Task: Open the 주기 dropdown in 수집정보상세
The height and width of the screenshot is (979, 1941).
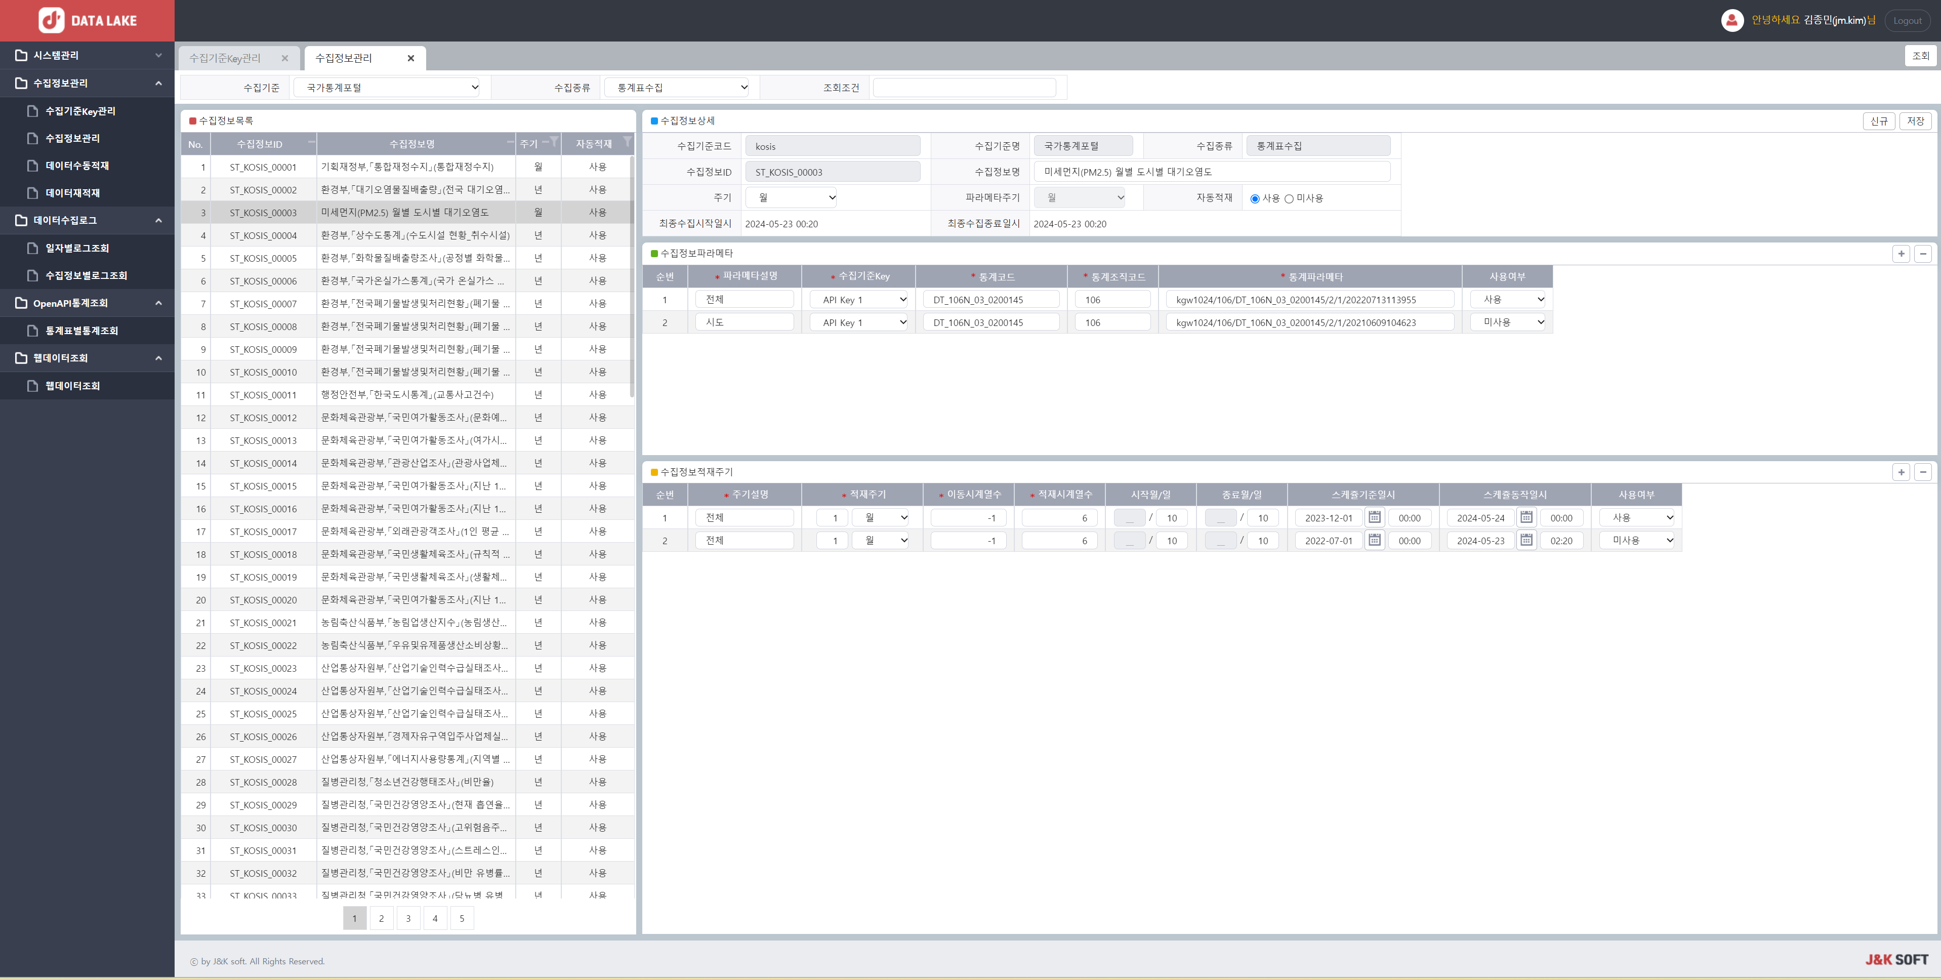Action: pos(791,197)
